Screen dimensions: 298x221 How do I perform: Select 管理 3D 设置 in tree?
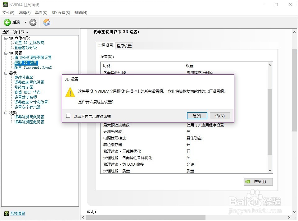coord(26,62)
